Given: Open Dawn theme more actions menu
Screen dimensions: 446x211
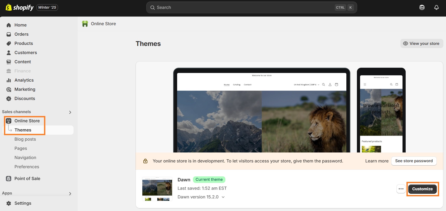Looking at the screenshot, I should 401,189.
